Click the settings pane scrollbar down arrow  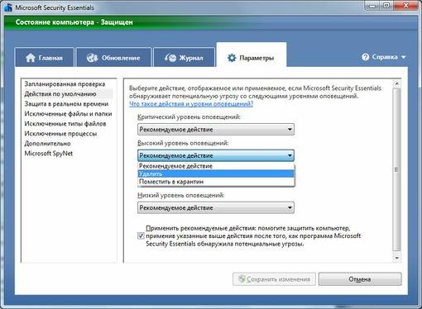pos(396,258)
